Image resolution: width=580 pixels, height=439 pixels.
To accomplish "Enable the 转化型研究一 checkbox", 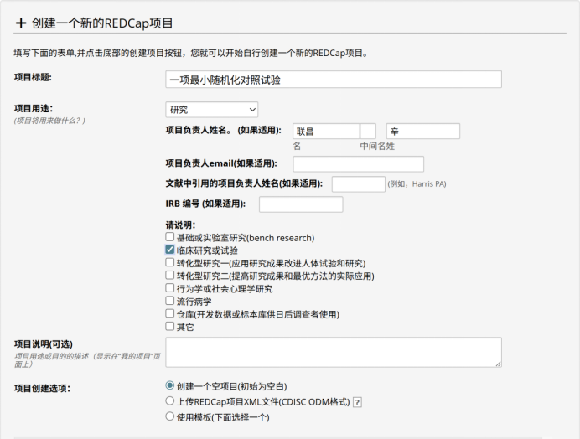I will click(x=170, y=262).
